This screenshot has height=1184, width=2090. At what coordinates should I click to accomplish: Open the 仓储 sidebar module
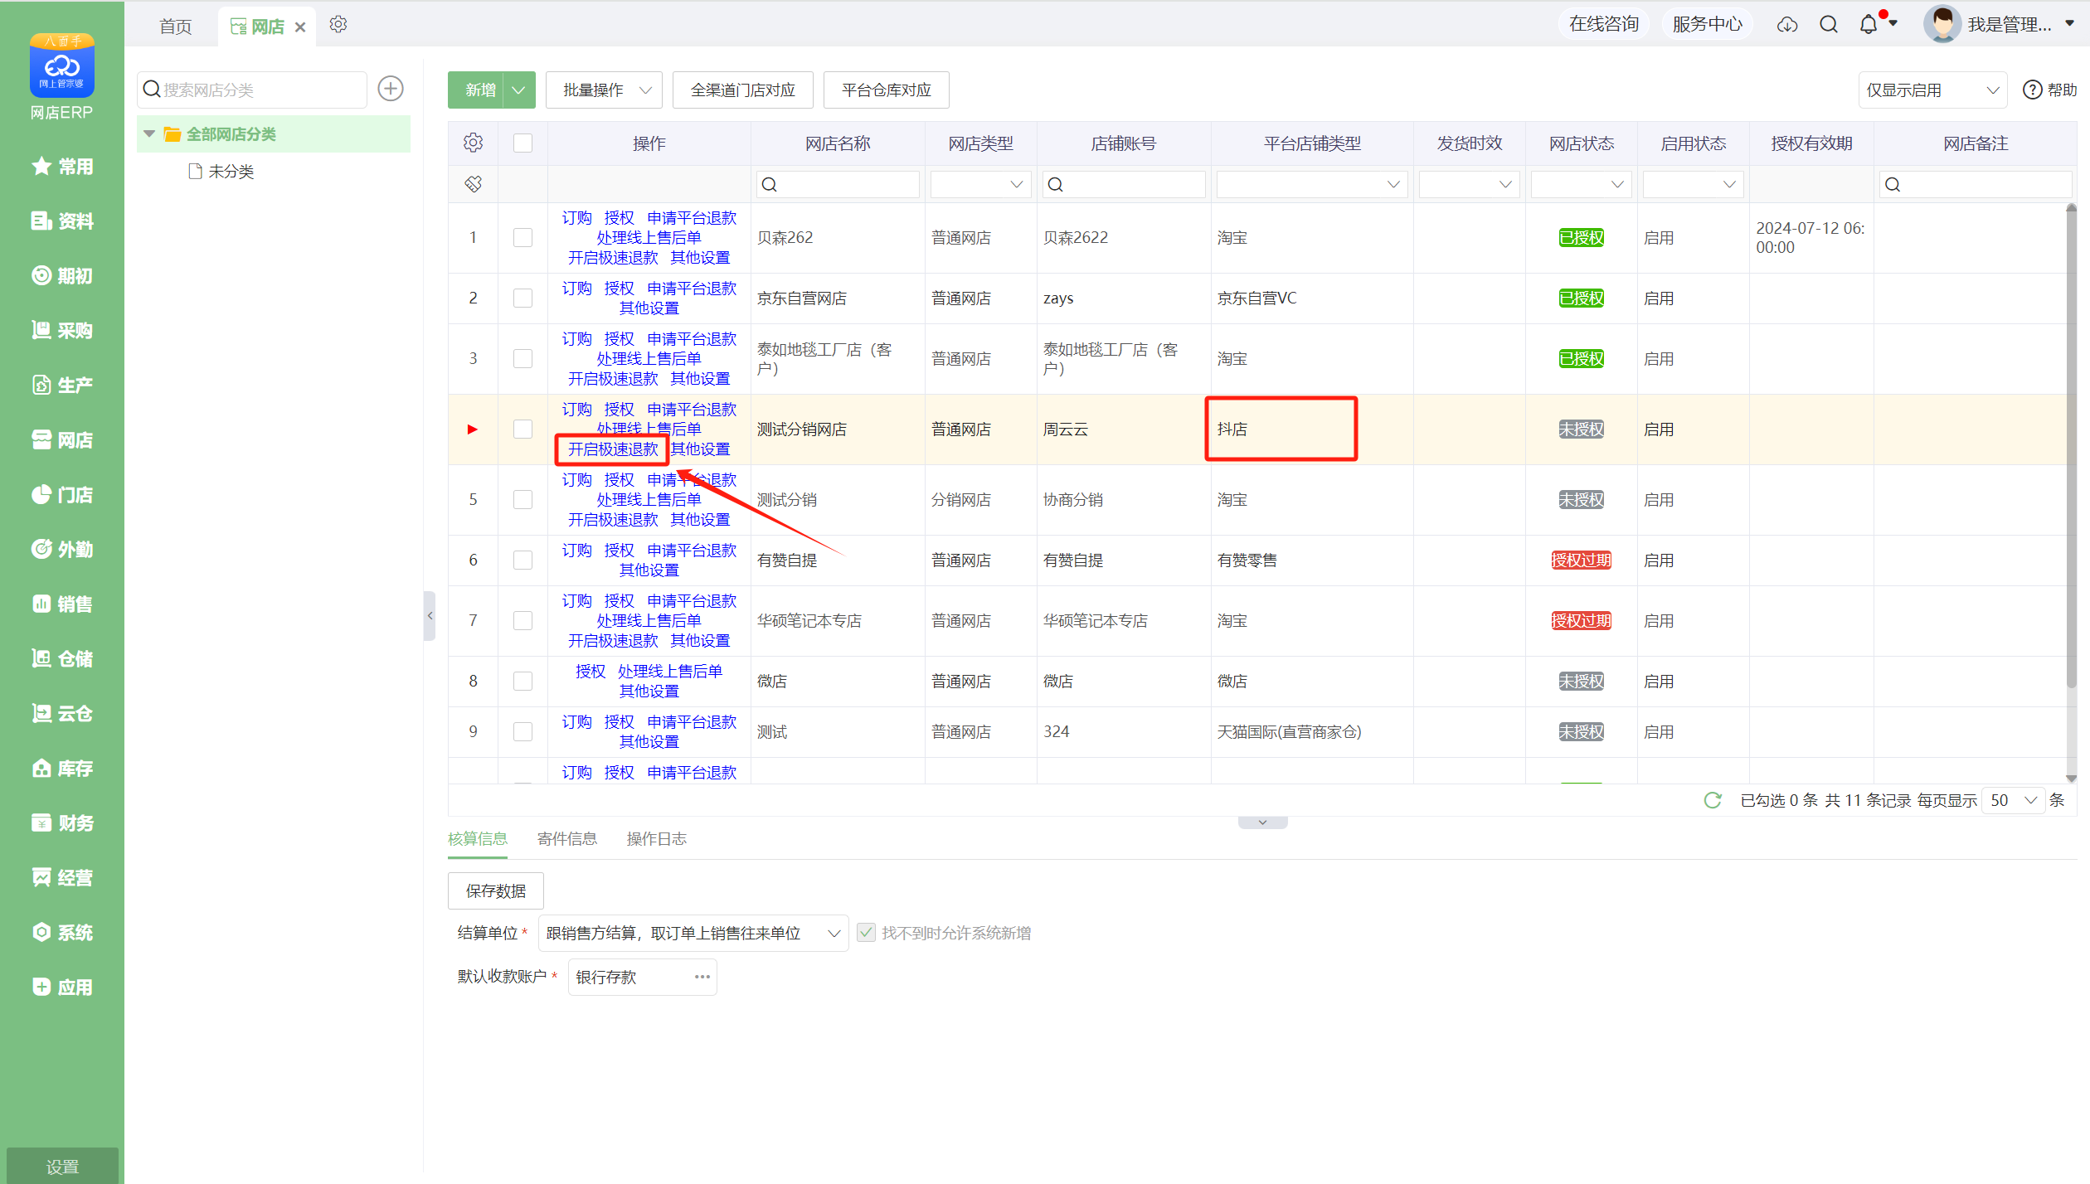62,658
